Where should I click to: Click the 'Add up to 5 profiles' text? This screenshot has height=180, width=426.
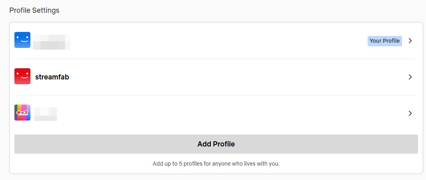216,164
